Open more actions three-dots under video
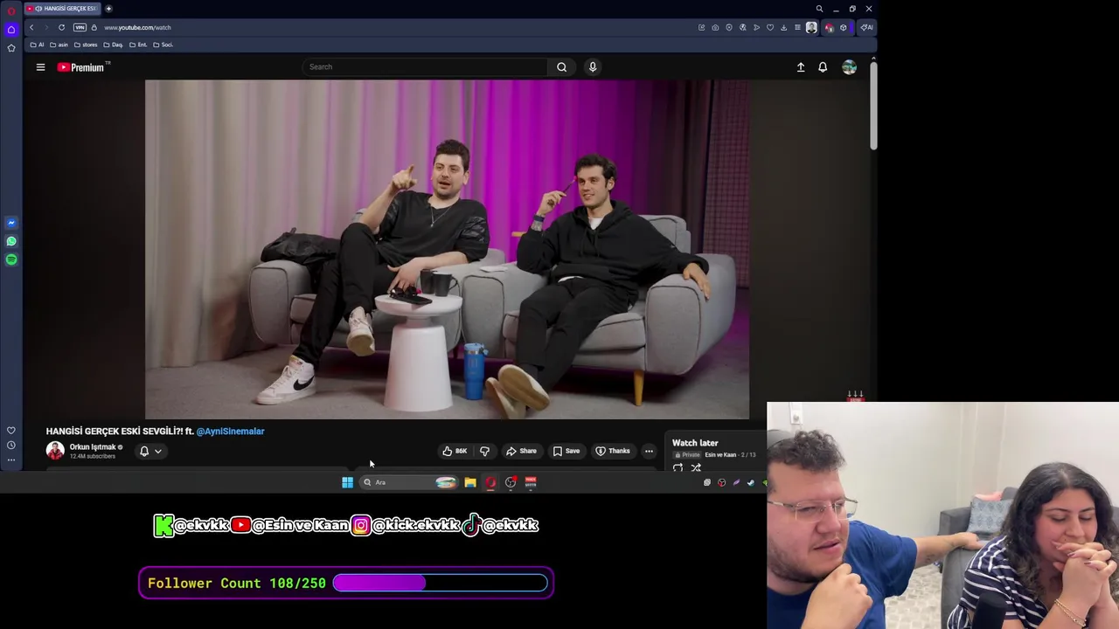 [649, 451]
